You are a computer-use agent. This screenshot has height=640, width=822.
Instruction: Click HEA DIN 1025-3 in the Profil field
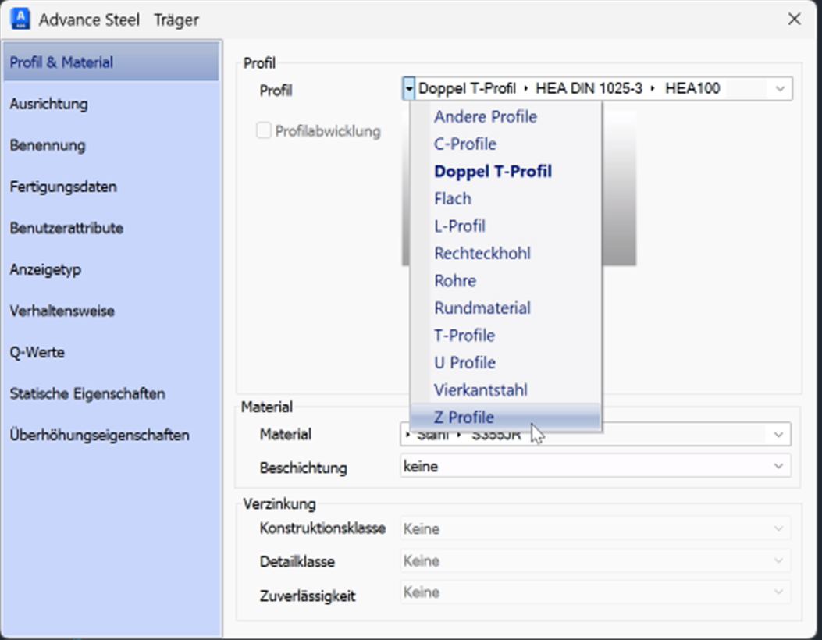(x=589, y=88)
